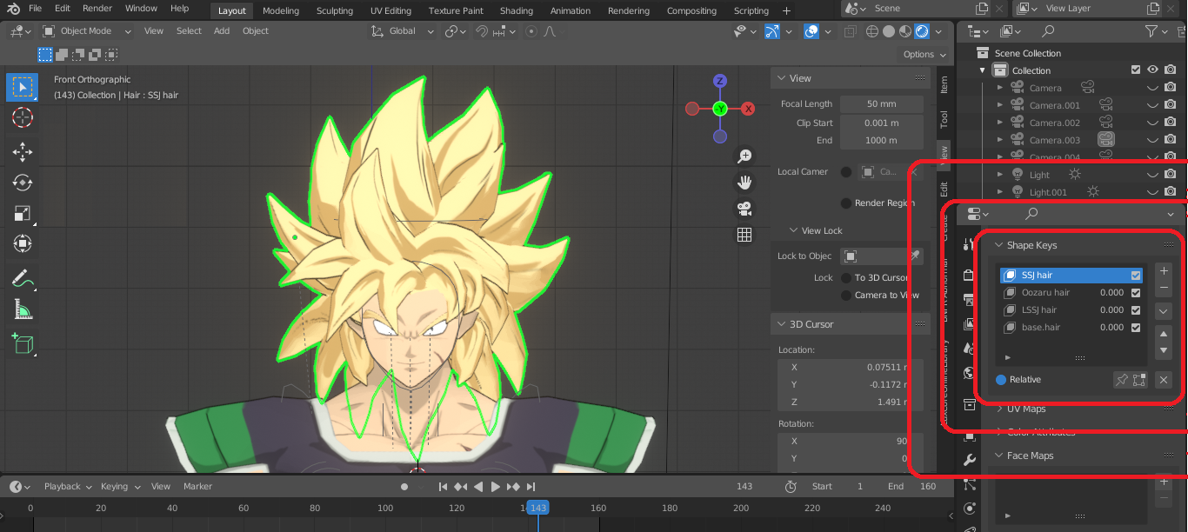Expand the UV Maps panel
This screenshot has width=1188, height=532.
pyautogui.click(x=1000, y=409)
